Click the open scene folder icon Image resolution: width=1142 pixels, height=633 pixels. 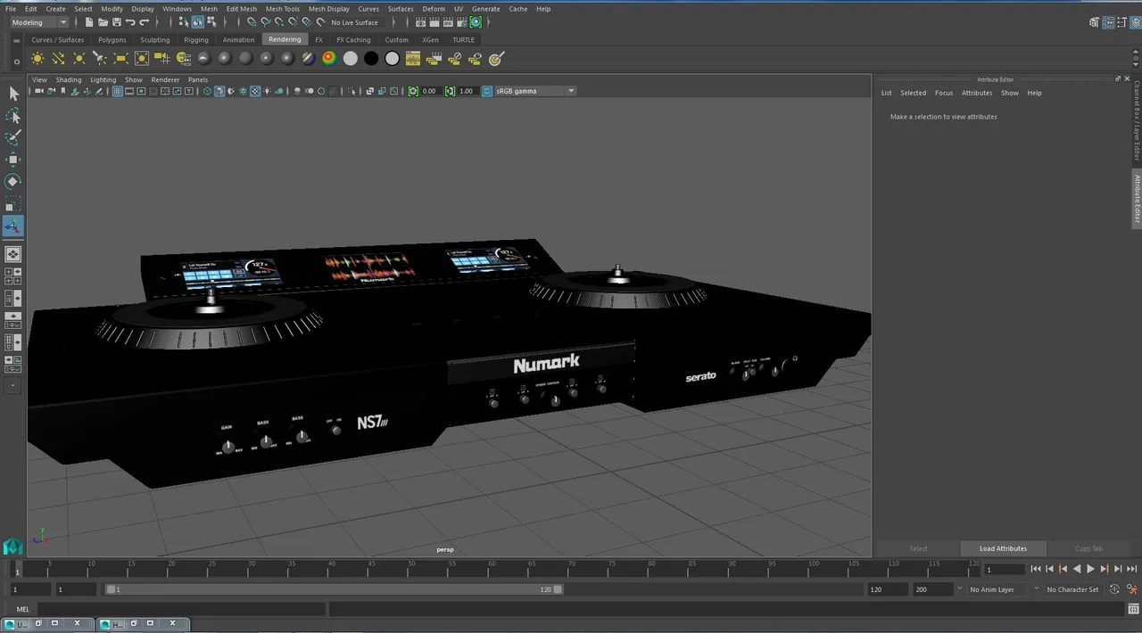click(x=103, y=22)
